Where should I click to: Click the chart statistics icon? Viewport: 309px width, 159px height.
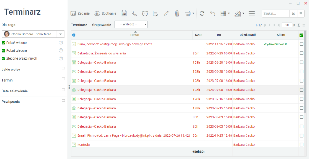pos(238,13)
